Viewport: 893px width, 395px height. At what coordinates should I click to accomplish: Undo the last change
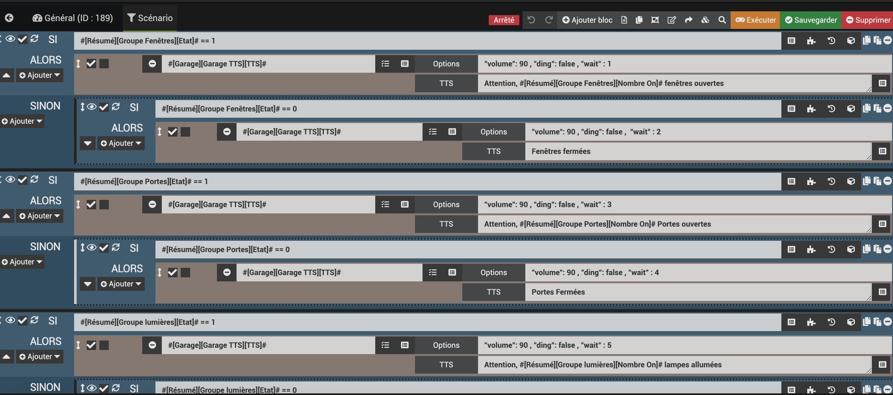pos(531,20)
